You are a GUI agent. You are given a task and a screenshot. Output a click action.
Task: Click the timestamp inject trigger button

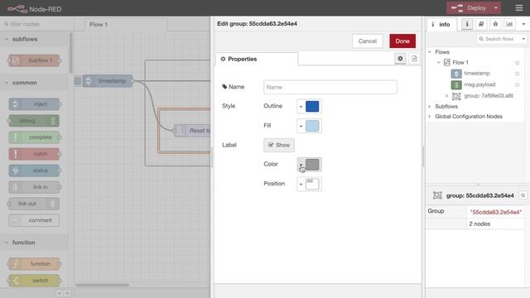tap(77, 81)
